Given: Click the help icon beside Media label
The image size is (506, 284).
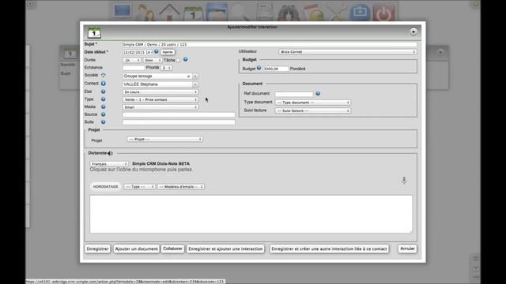Looking at the screenshot, I should click(x=104, y=106).
